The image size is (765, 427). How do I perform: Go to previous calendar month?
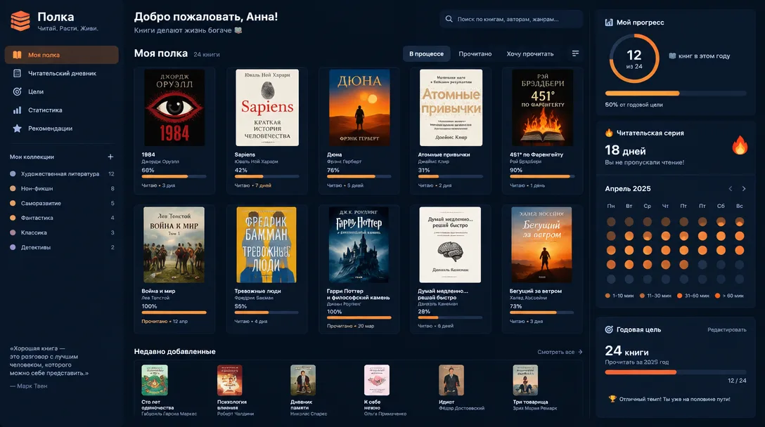click(731, 189)
